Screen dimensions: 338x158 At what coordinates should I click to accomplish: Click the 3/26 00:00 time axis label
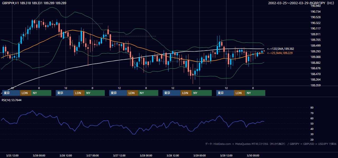[x=39, y=155]
